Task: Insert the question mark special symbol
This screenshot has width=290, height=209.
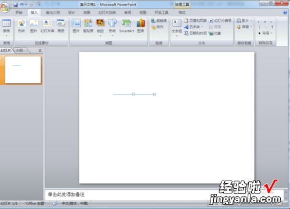Action: tap(272, 27)
